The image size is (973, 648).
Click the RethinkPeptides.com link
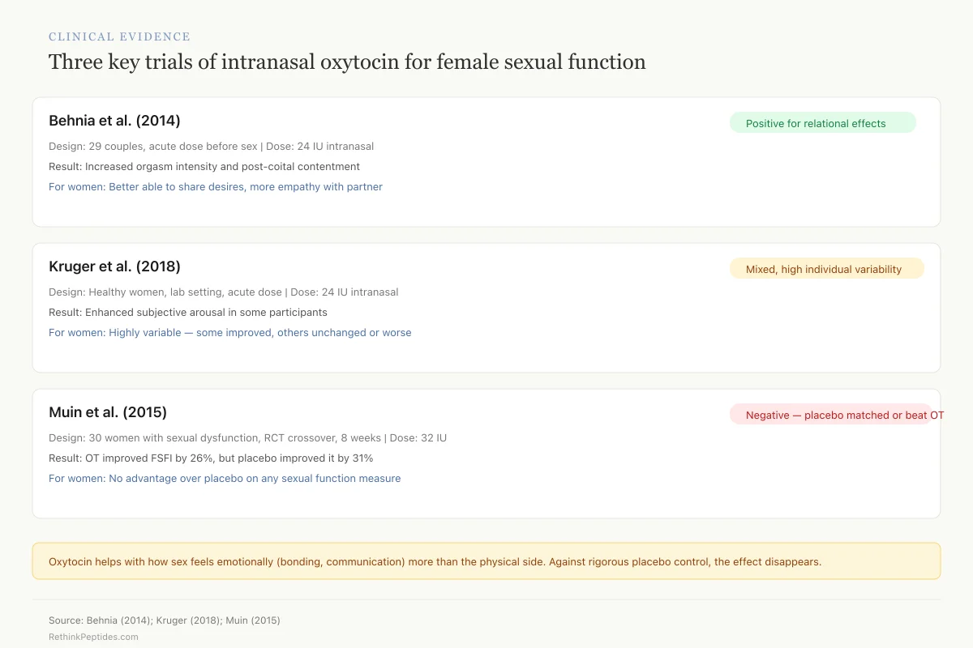point(93,637)
